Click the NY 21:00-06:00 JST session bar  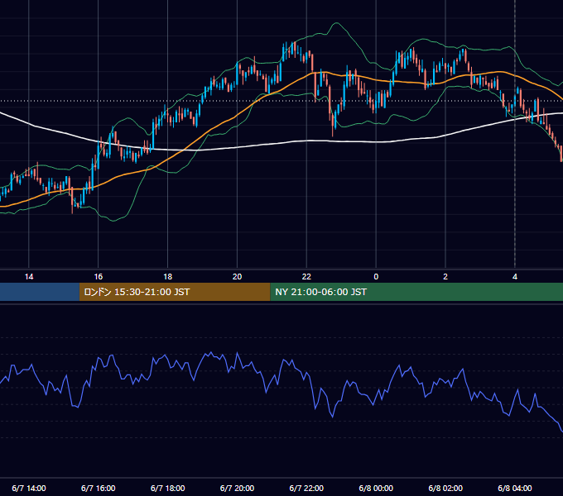(416, 292)
